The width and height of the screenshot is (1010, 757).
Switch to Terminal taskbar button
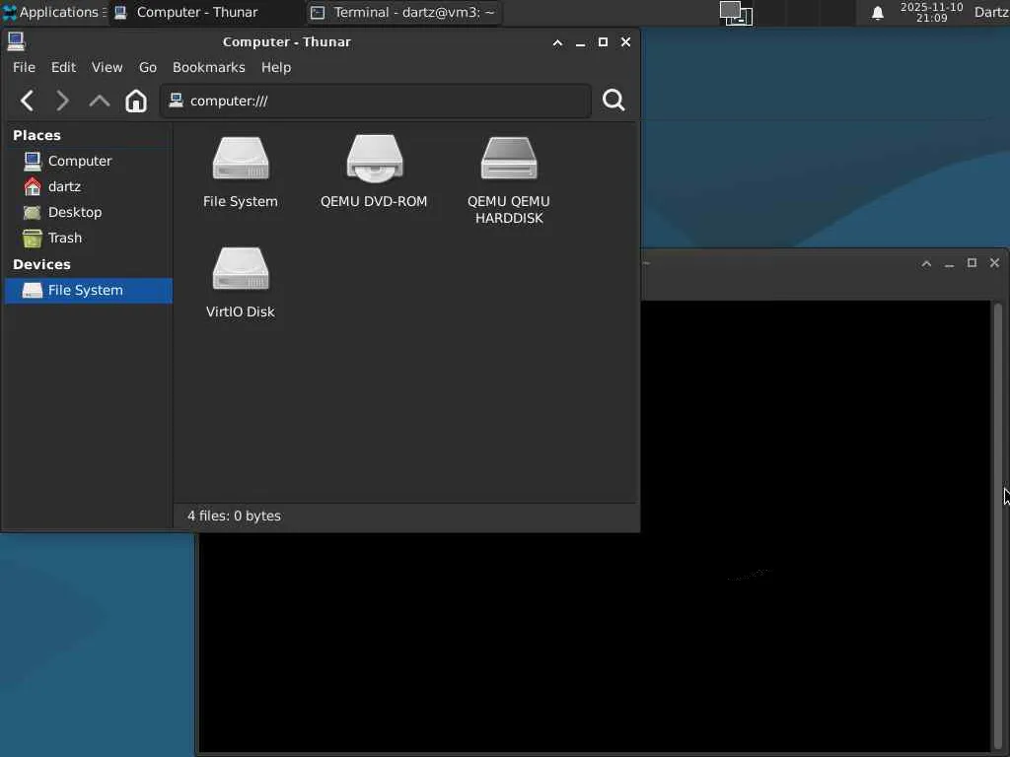(x=404, y=12)
